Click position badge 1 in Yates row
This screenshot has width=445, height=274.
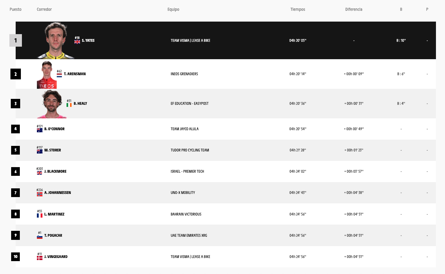16,40
